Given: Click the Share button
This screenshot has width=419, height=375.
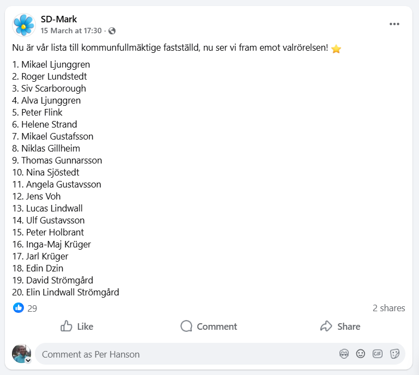Looking at the screenshot, I should click(341, 326).
